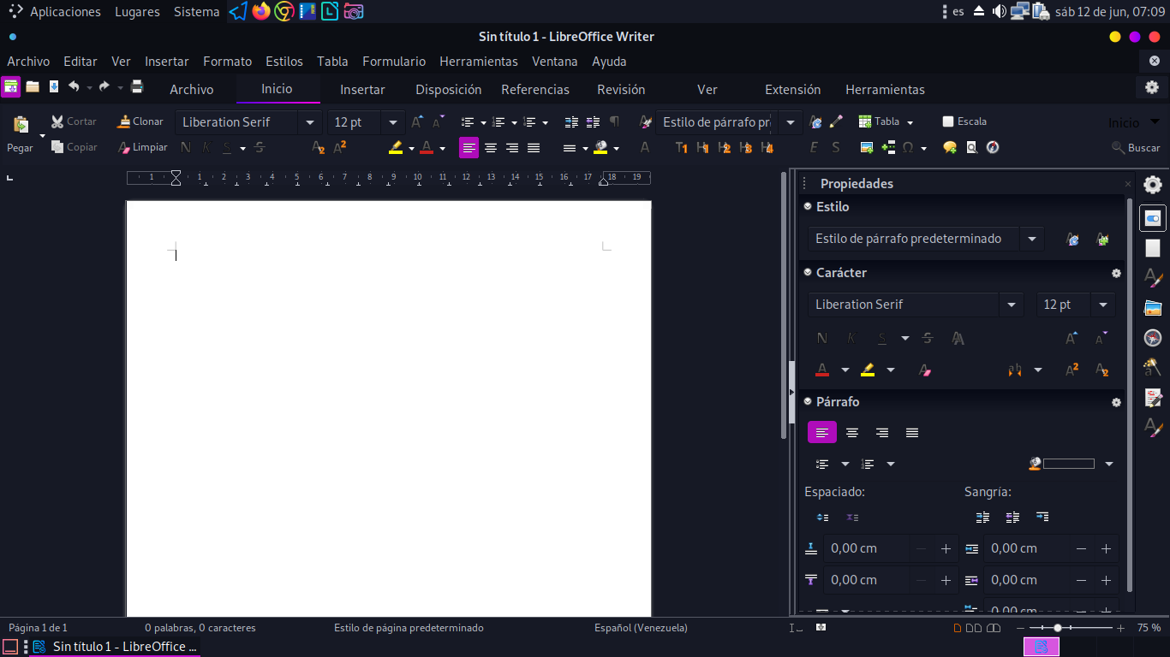This screenshot has width=1170, height=657.
Task: Open the sidebar Navigator compass icon
Action: (x=1153, y=338)
